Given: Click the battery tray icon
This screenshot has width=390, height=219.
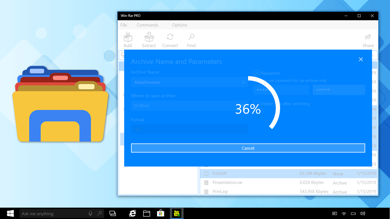Looking at the screenshot, I should pyautogui.click(x=353, y=213).
